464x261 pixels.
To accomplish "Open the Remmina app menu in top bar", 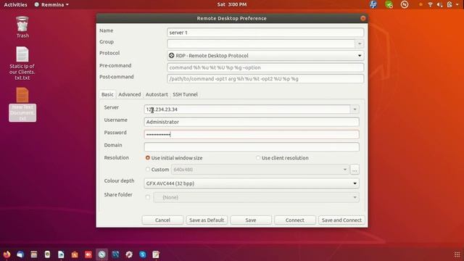I will pyautogui.click(x=51, y=4).
